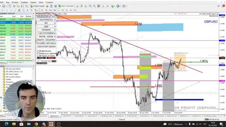Toggle the Auto-trading button
The height and width of the screenshot is (127, 226).
click(66, 6)
